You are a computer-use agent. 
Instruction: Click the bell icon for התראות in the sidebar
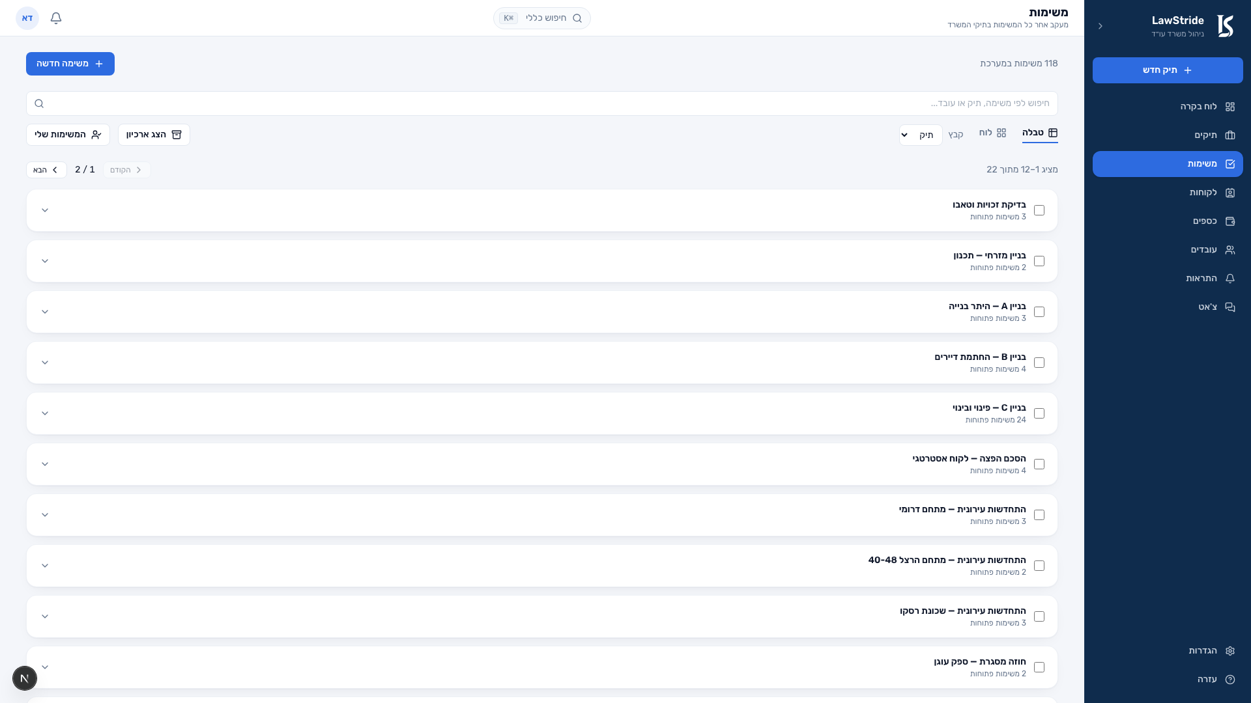[x=1230, y=279]
